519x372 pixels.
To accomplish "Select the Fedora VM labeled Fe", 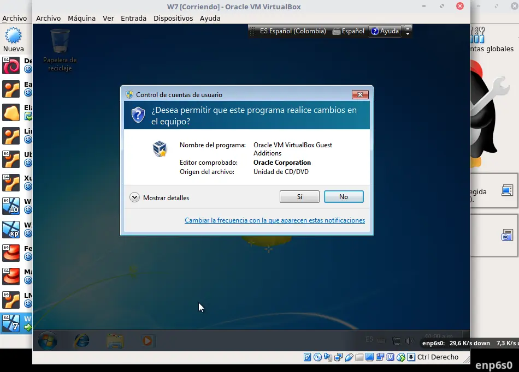I will 11,253.
